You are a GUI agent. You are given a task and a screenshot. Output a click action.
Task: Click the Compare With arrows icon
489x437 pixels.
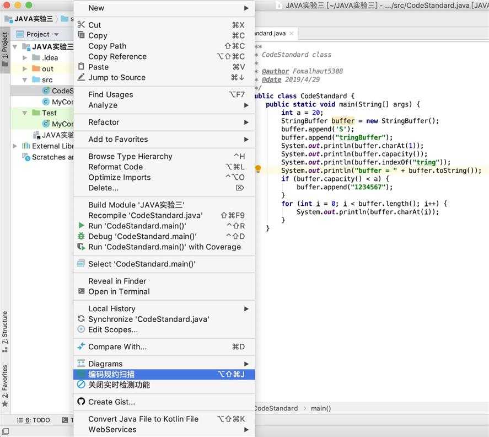tap(81, 346)
